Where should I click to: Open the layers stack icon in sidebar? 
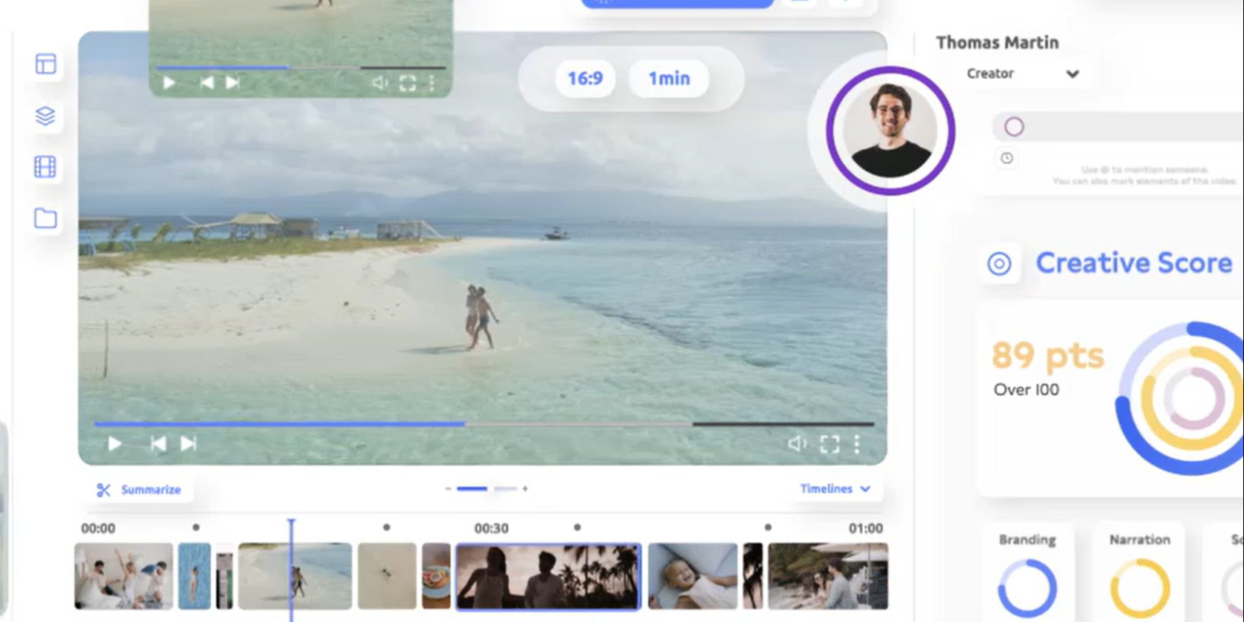[45, 116]
